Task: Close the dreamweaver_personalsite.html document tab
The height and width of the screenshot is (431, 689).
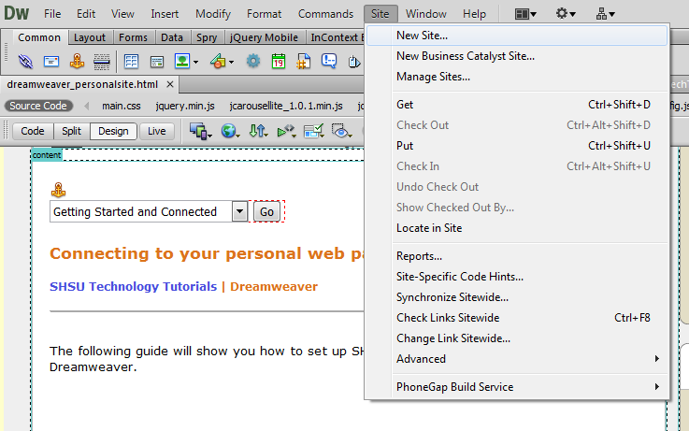Action: point(170,84)
